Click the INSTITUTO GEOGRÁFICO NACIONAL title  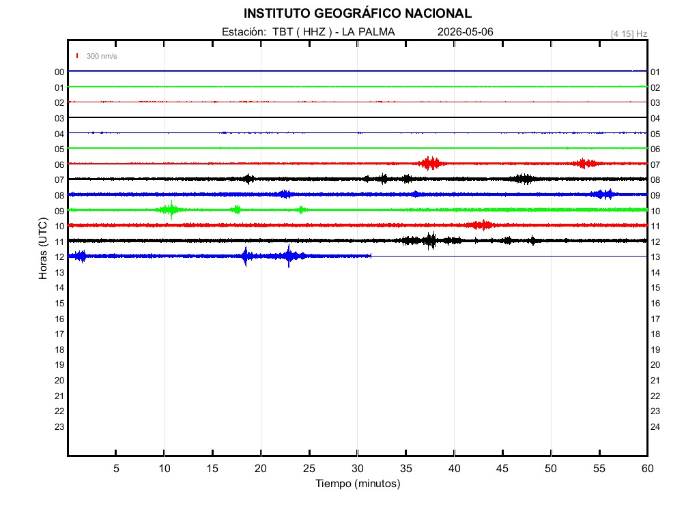(x=358, y=14)
